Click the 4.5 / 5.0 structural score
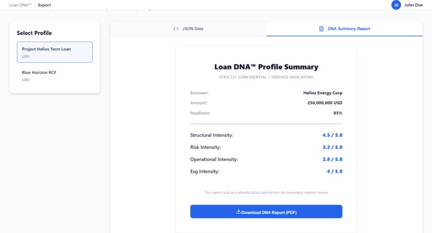Screen dimensions: 432x233 pos(332,135)
